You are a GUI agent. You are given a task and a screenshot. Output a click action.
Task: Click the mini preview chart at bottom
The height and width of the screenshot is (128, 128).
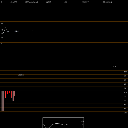coord(63,123)
